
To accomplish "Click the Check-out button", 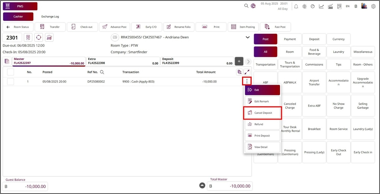I will pyautogui.click(x=82, y=27).
